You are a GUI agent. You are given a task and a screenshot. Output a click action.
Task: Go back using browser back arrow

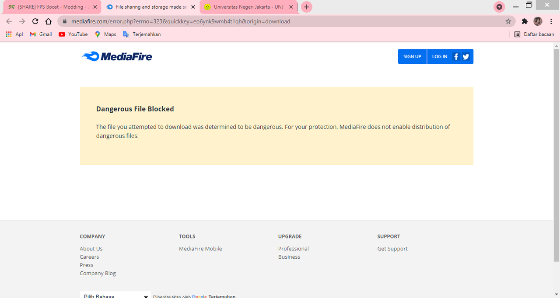pos(9,21)
